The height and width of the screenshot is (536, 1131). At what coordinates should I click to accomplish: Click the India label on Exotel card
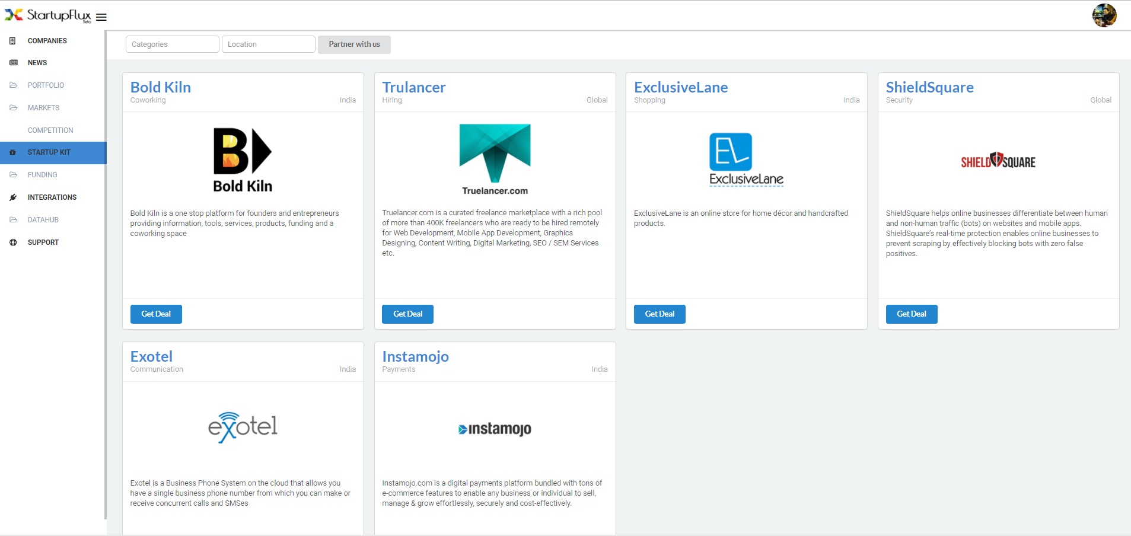tap(348, 369)
